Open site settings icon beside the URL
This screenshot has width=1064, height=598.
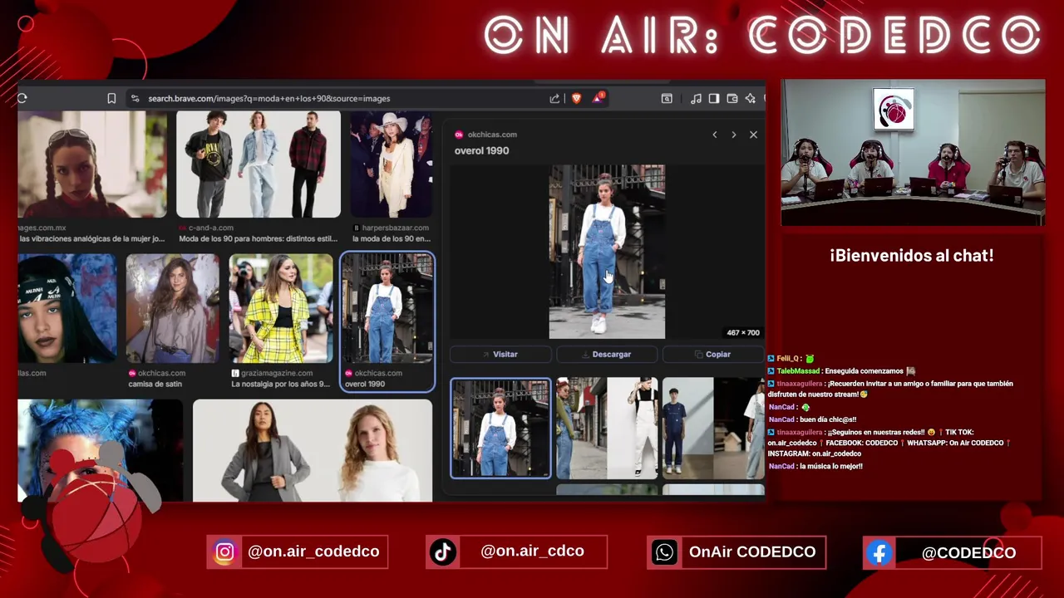click(135, 98)
